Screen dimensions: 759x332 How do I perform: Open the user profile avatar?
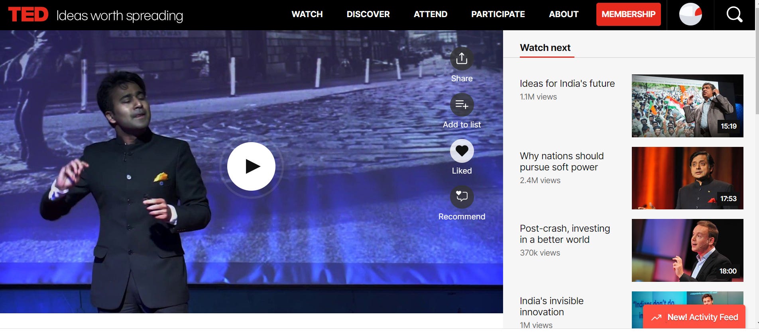click(x=690, y=14)
